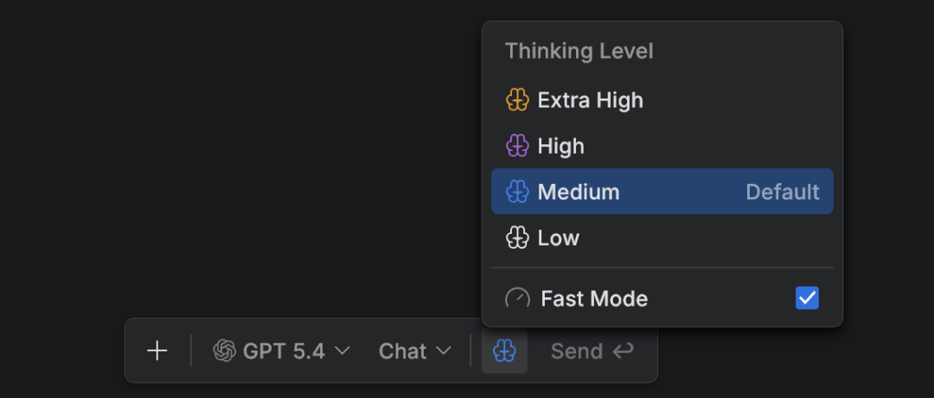Click the blue brain thinking-level toolbar button
The image size is (934, 398).
pyautogui.click(x=504, y=351)
